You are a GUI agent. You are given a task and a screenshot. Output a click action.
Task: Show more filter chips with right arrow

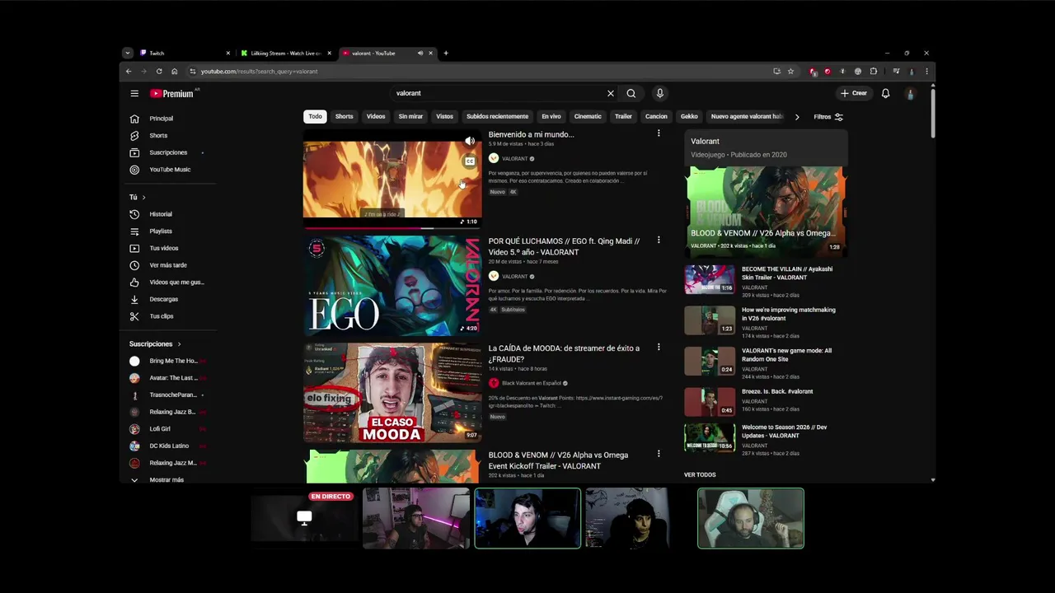pos(796,117)
